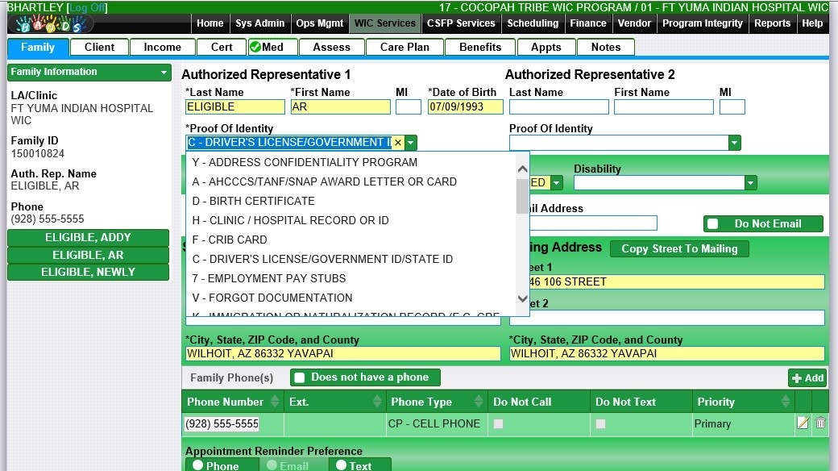
Task: Tick the Does not have a phone checkbox
Action: (x=299, y=377)
